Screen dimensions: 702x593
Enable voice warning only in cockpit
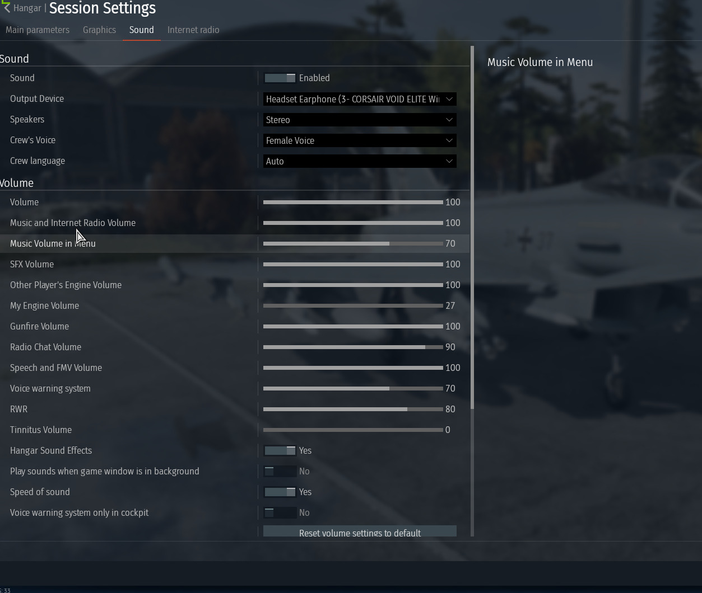[280, 512]
